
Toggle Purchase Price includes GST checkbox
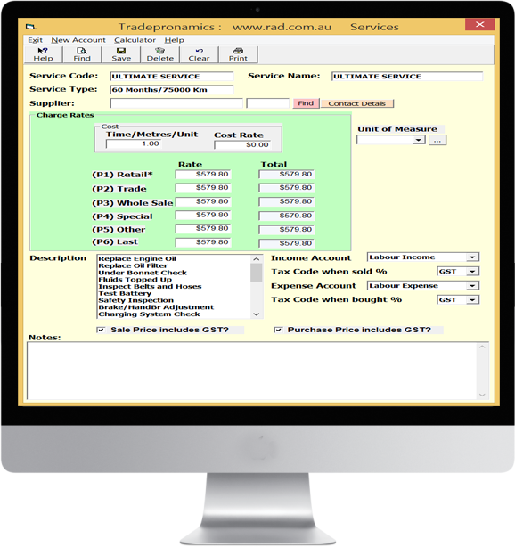pyautogui.click(x=278, y=330)
